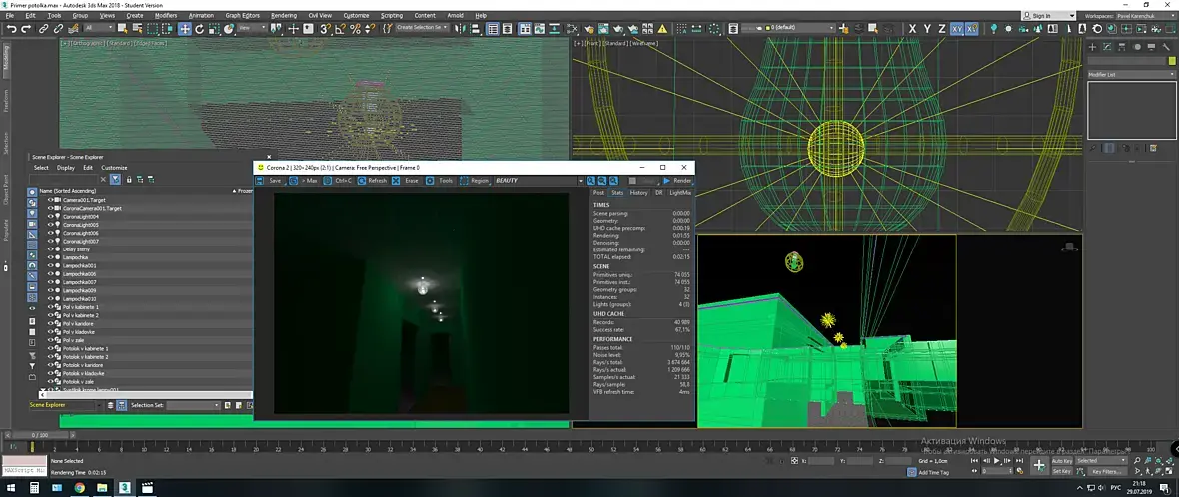This screenshot has height=497, width=1179.
Task: Click the object color swatch in command panel
Action: 1172,61
